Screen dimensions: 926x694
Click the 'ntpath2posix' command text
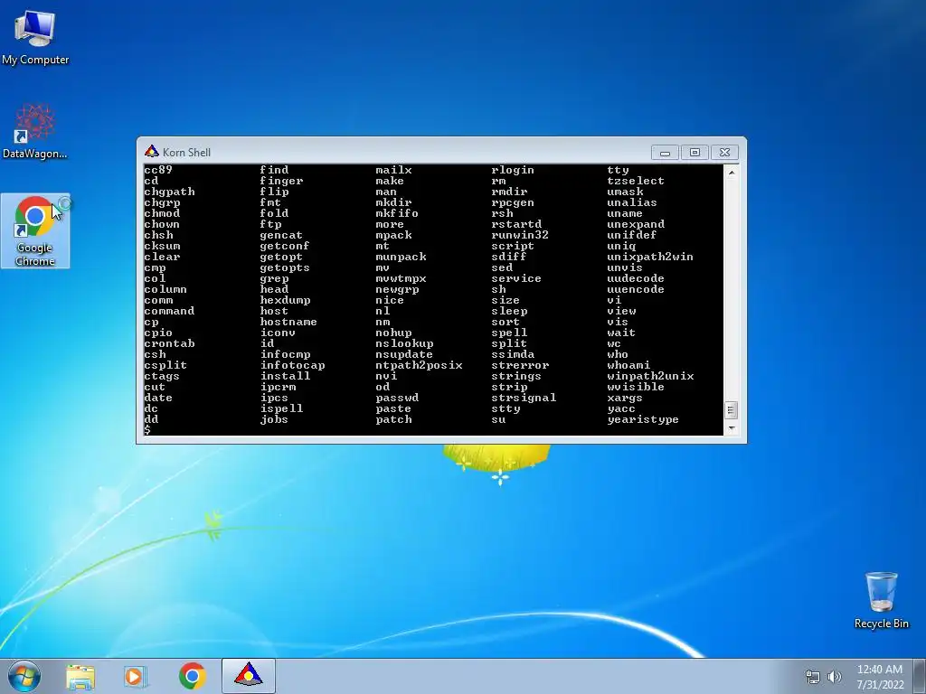pyautogui.click(x=419, y=365)
